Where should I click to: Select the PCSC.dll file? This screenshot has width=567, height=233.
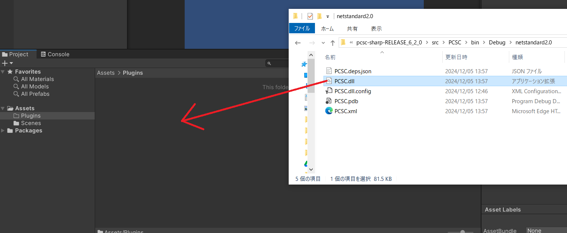click(x=445, y=81)
